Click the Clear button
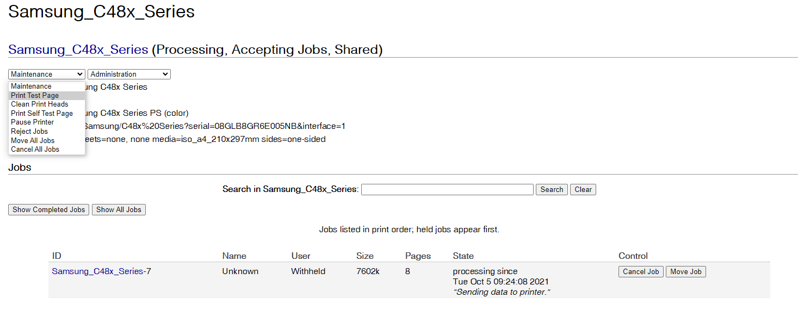The width and height of the screenshot is (798, 310). 583,189
